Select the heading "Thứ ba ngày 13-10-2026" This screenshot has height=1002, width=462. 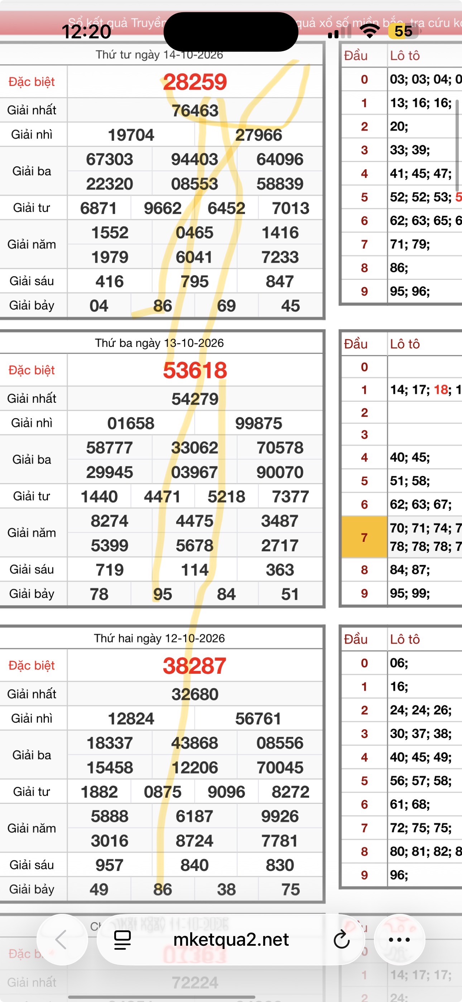coord(159,343)
